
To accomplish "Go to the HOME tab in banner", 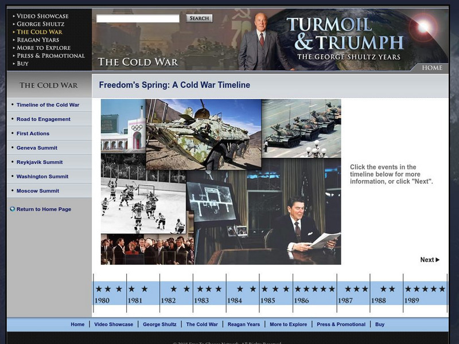I will pos(432,68).
